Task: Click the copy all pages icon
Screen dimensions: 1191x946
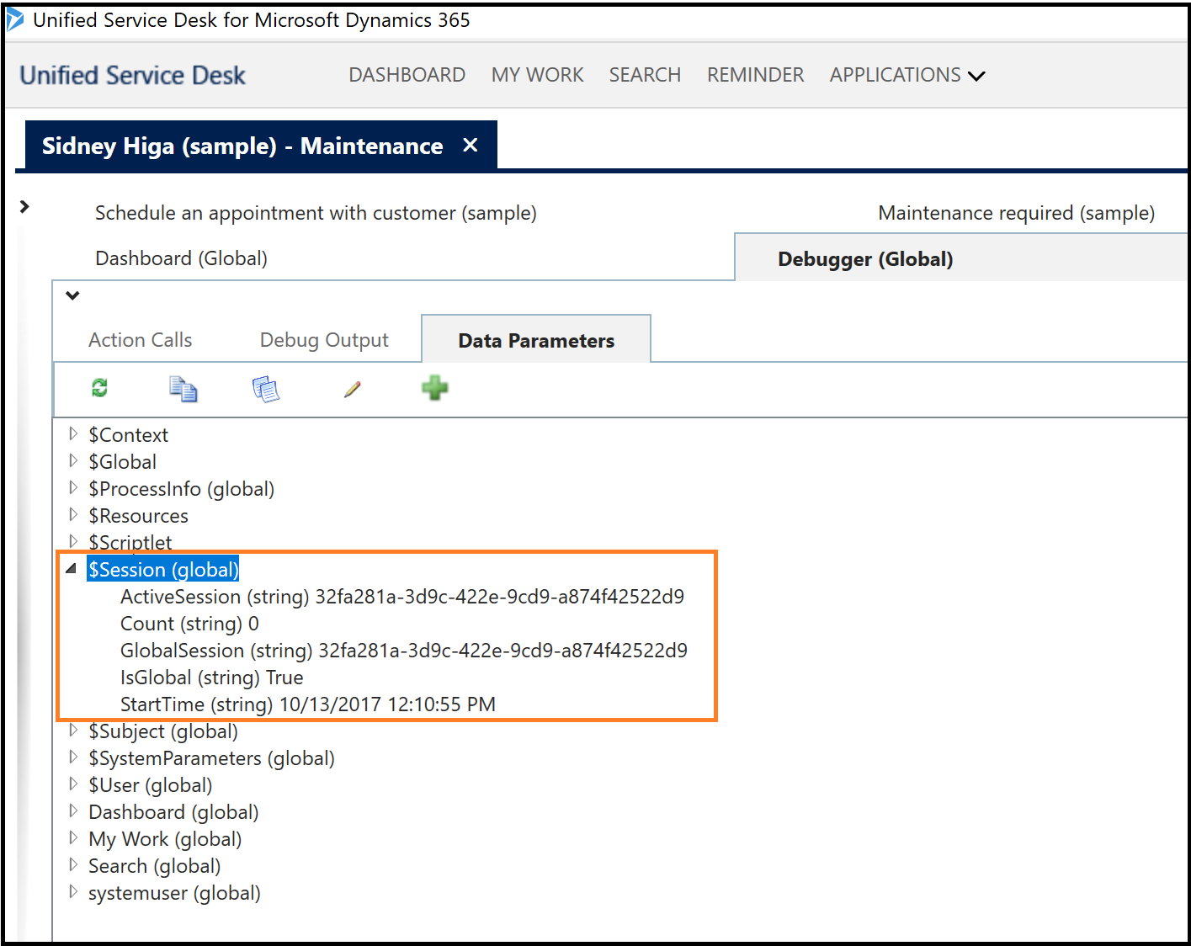Action: coord(266,389)
